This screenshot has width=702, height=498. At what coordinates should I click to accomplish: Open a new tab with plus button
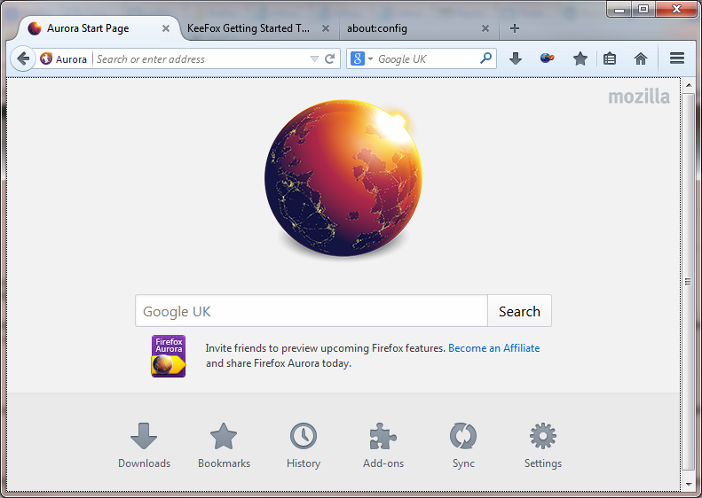515,28
